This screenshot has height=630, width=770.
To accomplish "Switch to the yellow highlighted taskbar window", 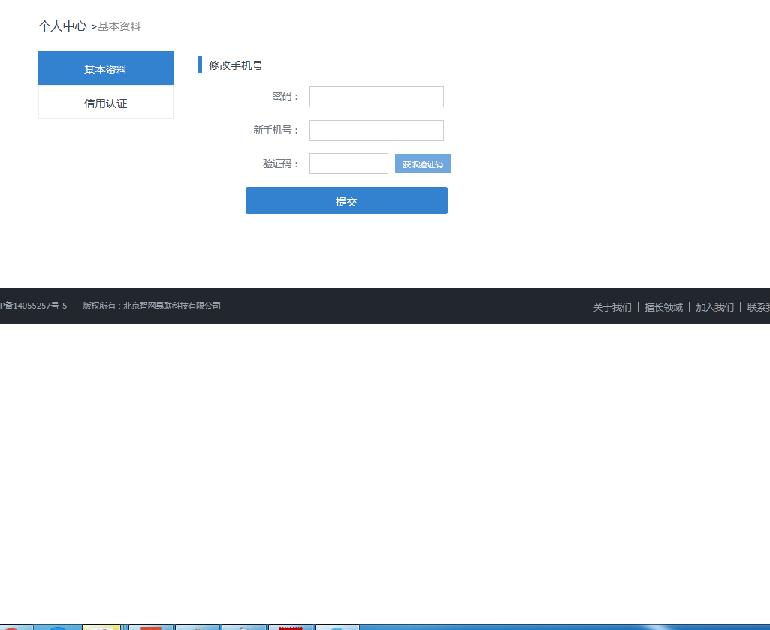I will 101,626.
